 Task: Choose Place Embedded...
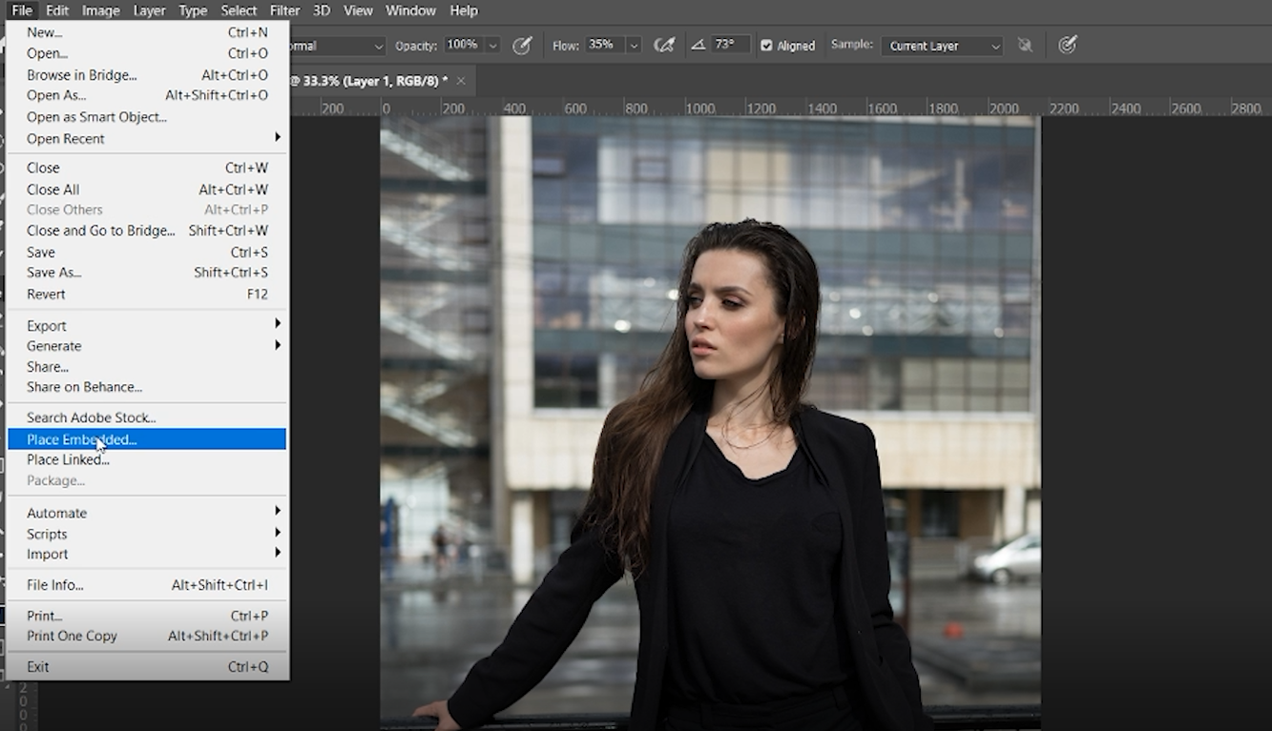pos(147,439)
